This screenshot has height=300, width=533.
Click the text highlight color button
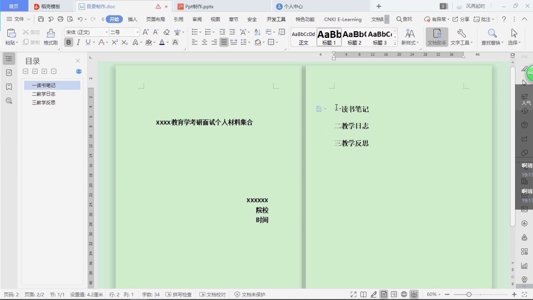click(x=149, y=42)
